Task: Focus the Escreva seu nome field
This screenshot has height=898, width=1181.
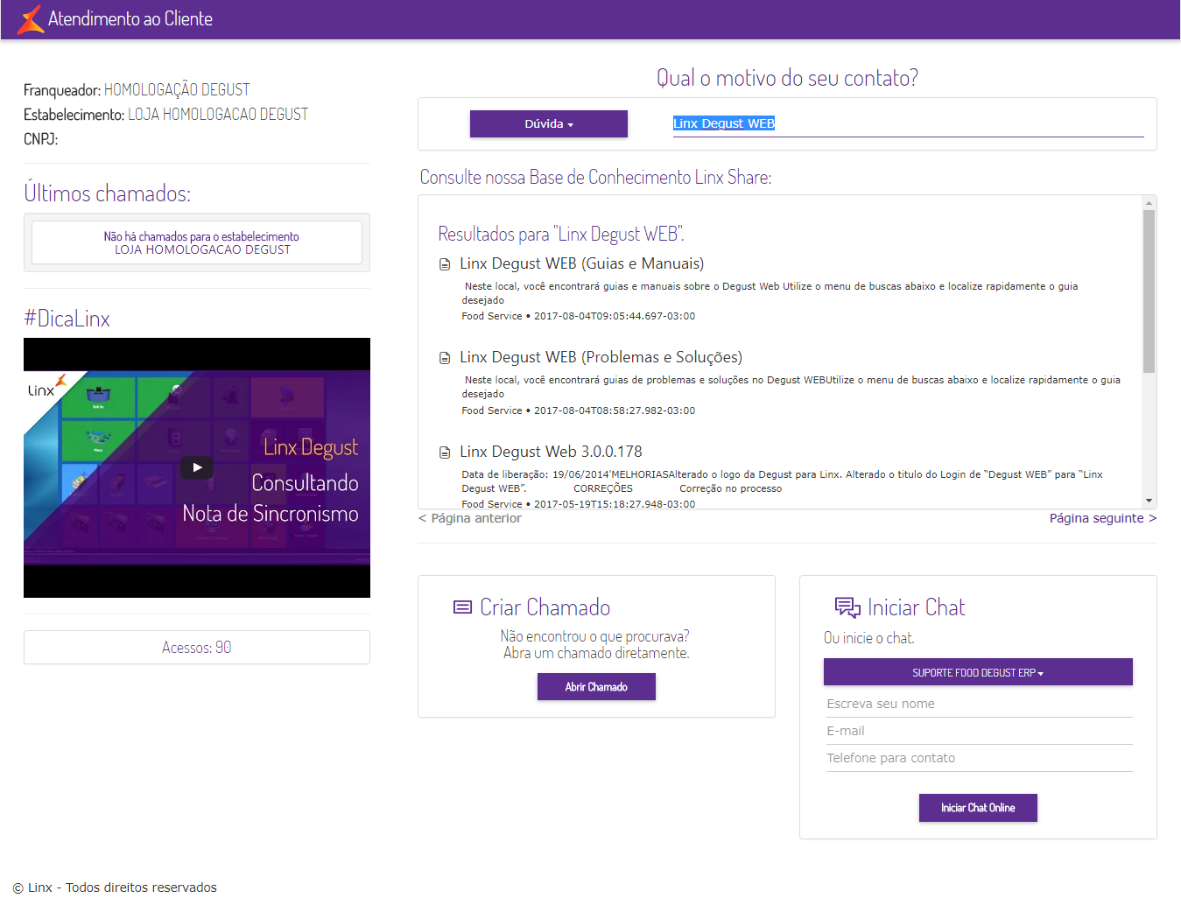Action: (x=978, y=704)
